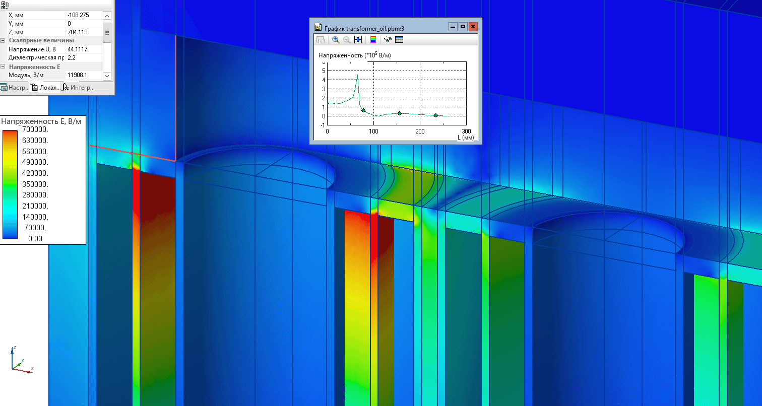Click the graph window title icon
Image resolution: width=762 pixels, height=406 pixels.
tap(317, 27)
